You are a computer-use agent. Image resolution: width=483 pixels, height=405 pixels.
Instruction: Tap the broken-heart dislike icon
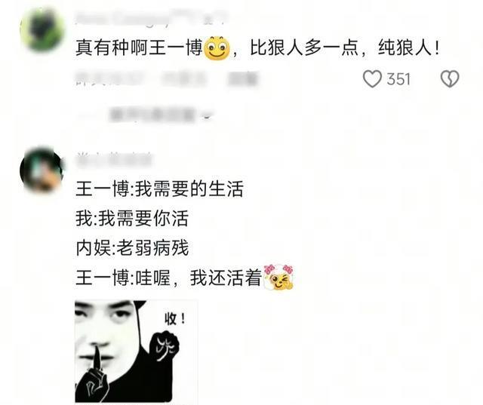point(450,78)
